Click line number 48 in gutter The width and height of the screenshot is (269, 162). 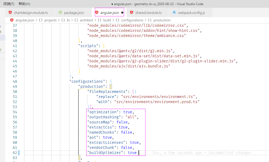click(15, 81)
